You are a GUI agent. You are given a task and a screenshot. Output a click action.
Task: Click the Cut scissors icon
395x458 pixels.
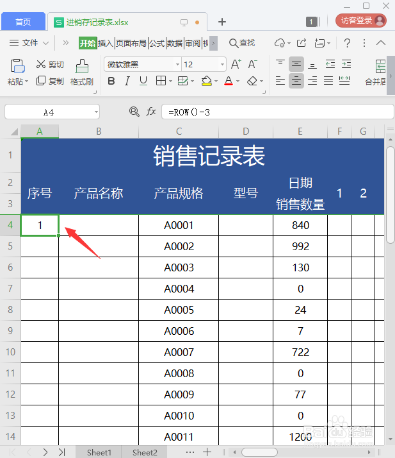pos(41,64)
